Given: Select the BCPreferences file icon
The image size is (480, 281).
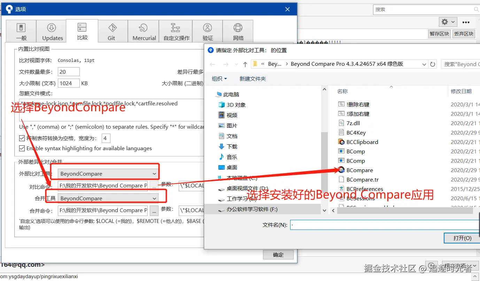Looking at the screenshot, I should [x=341, y=189].
